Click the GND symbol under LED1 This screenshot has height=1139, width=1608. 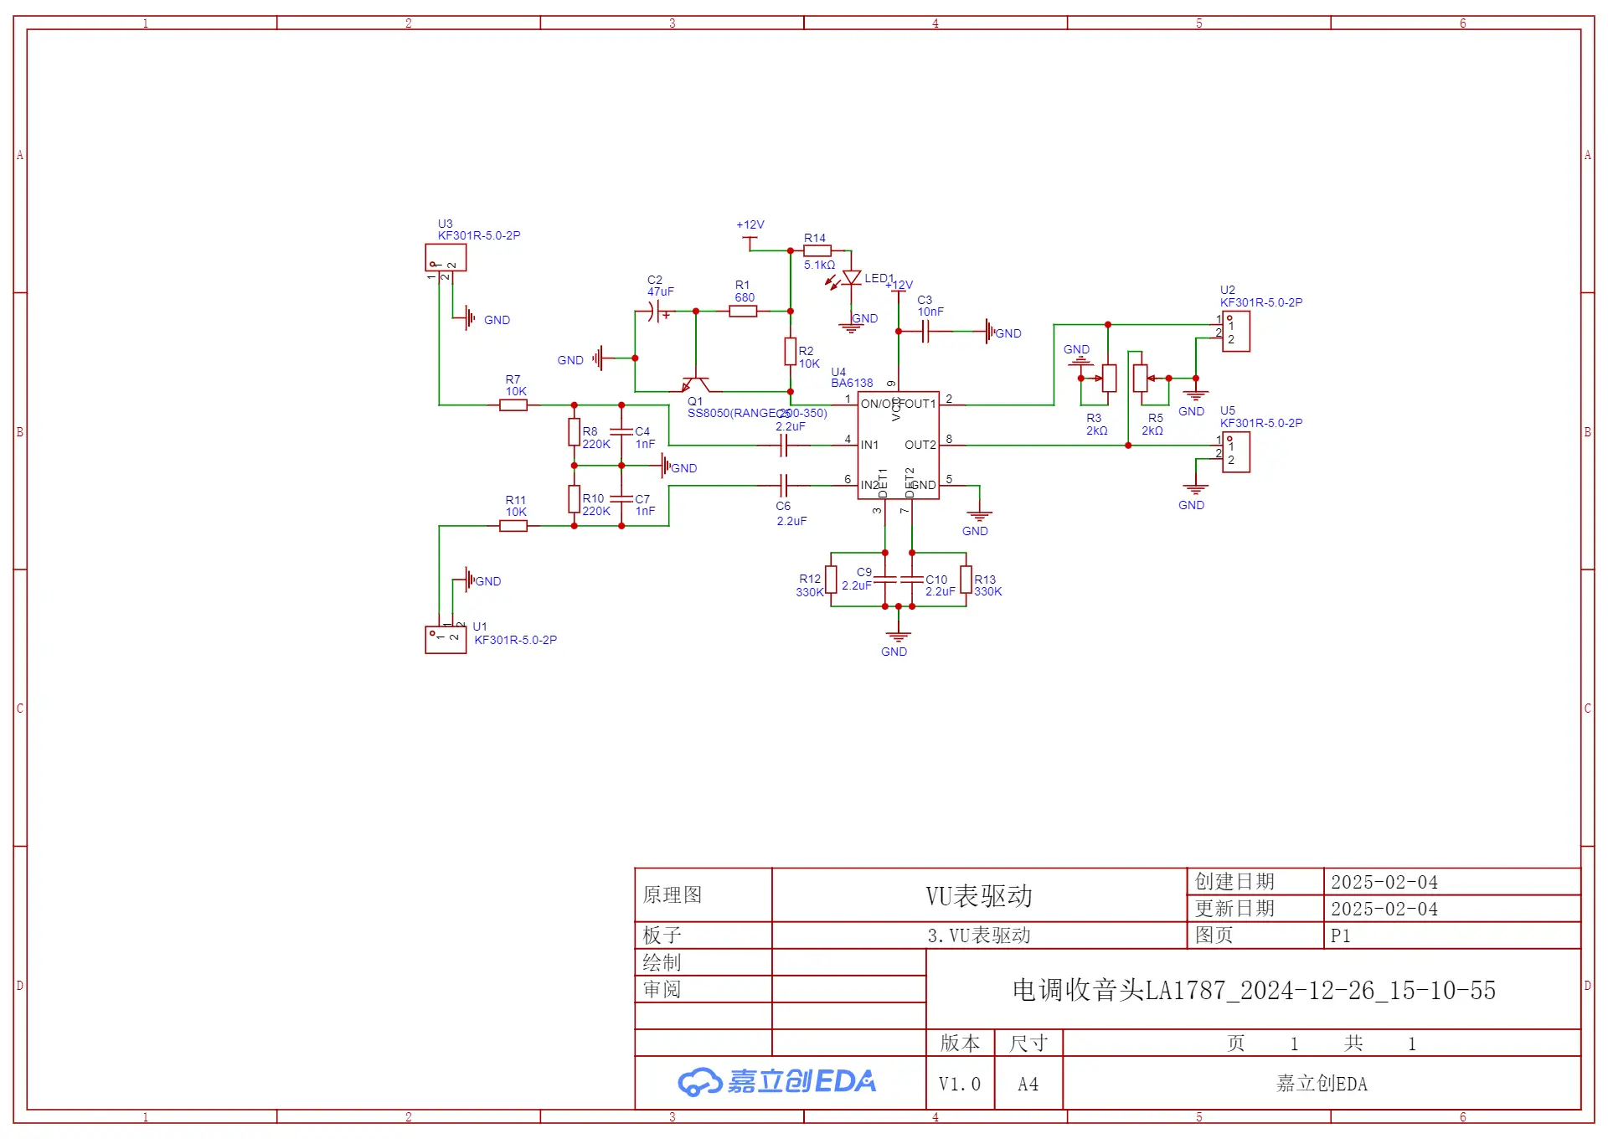(x=851, y=327)
